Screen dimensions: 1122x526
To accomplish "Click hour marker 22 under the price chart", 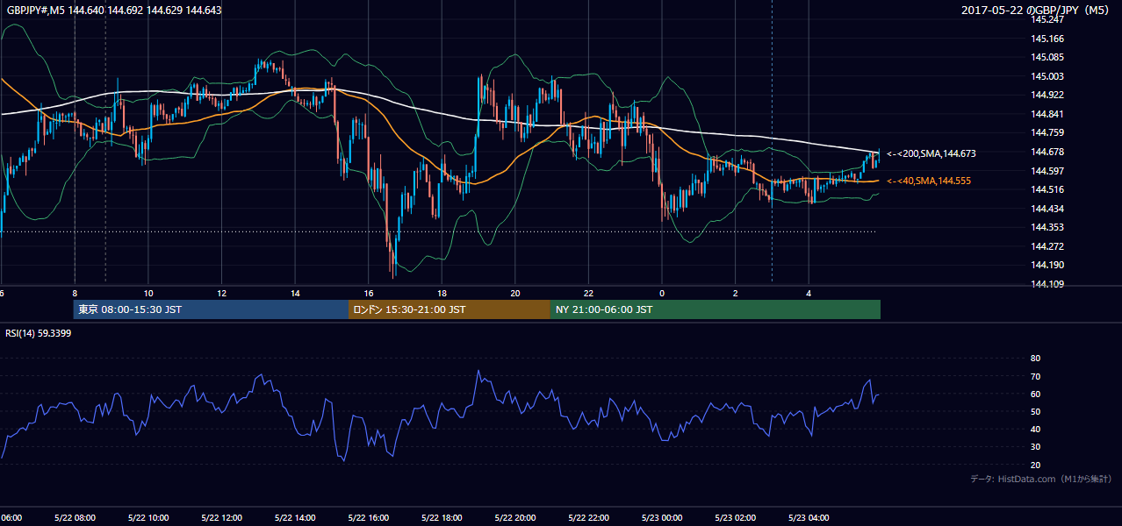I will (x=589, y=294).
